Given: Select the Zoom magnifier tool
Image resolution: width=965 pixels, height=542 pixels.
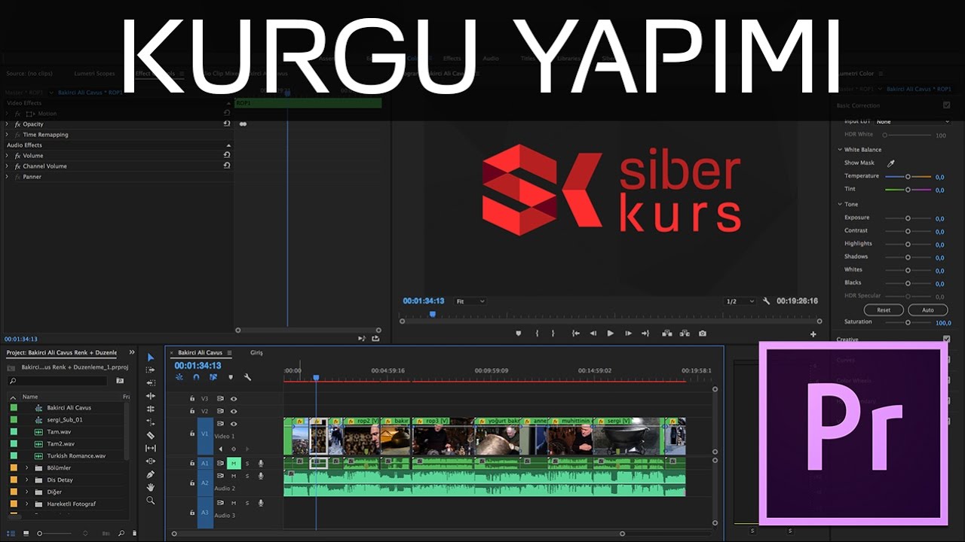Looking at the screenshot, I should tap(151, 500).
